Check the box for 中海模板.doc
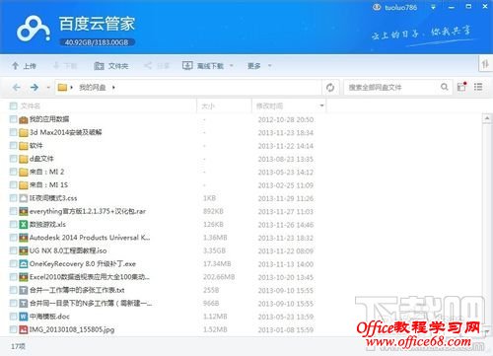 (13, 317)
